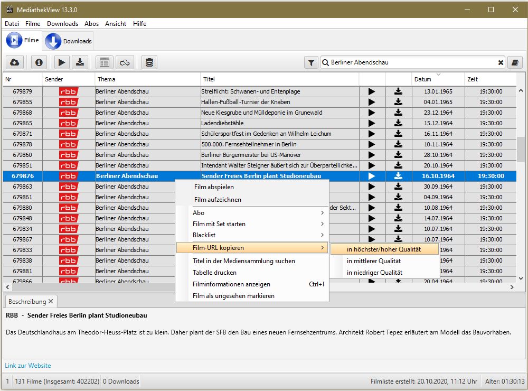Viewport: 528px width, 391px height.
Task: Download the film dated 04.09.1964
Action: click(x=398, y=197)
